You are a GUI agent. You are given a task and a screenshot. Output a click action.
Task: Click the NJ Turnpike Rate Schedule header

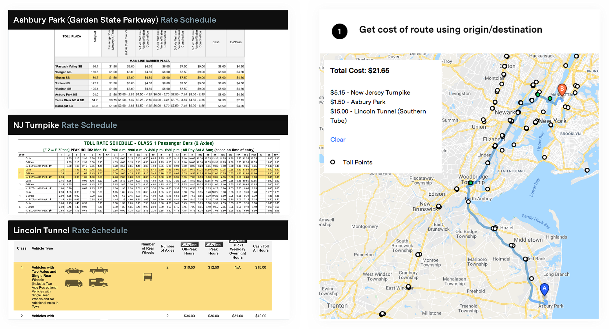(65, 125)
